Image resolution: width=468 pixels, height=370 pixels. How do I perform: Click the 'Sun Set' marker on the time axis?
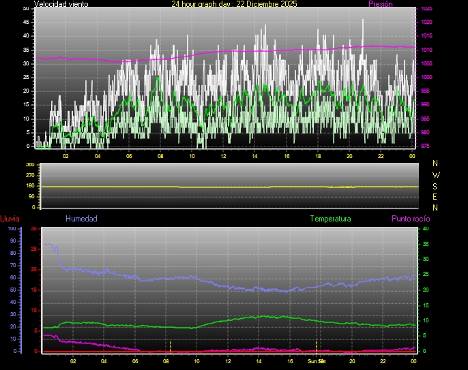pyautogui.click(x=317, y=360)
